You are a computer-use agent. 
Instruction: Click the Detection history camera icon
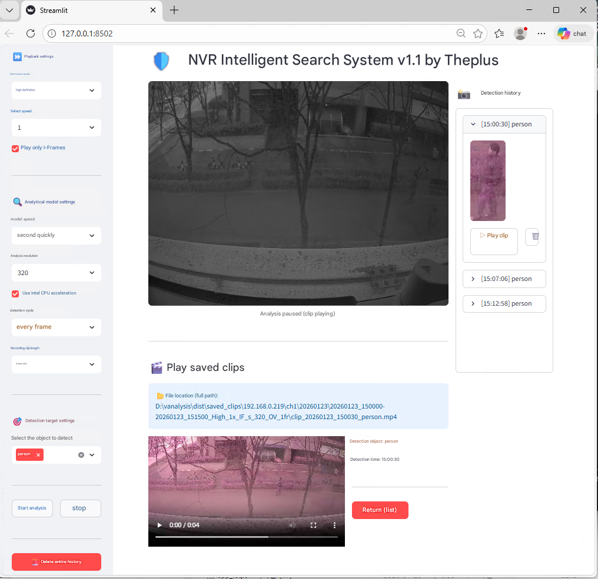coord(463,93)
